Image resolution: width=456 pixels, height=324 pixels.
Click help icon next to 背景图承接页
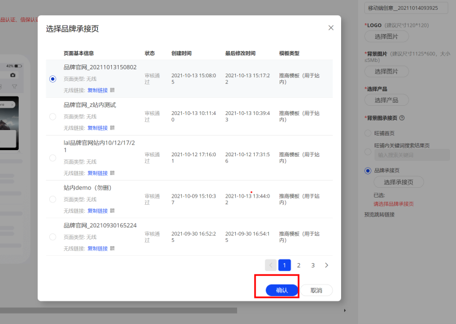pyautogui.click(x=402, y=118)
